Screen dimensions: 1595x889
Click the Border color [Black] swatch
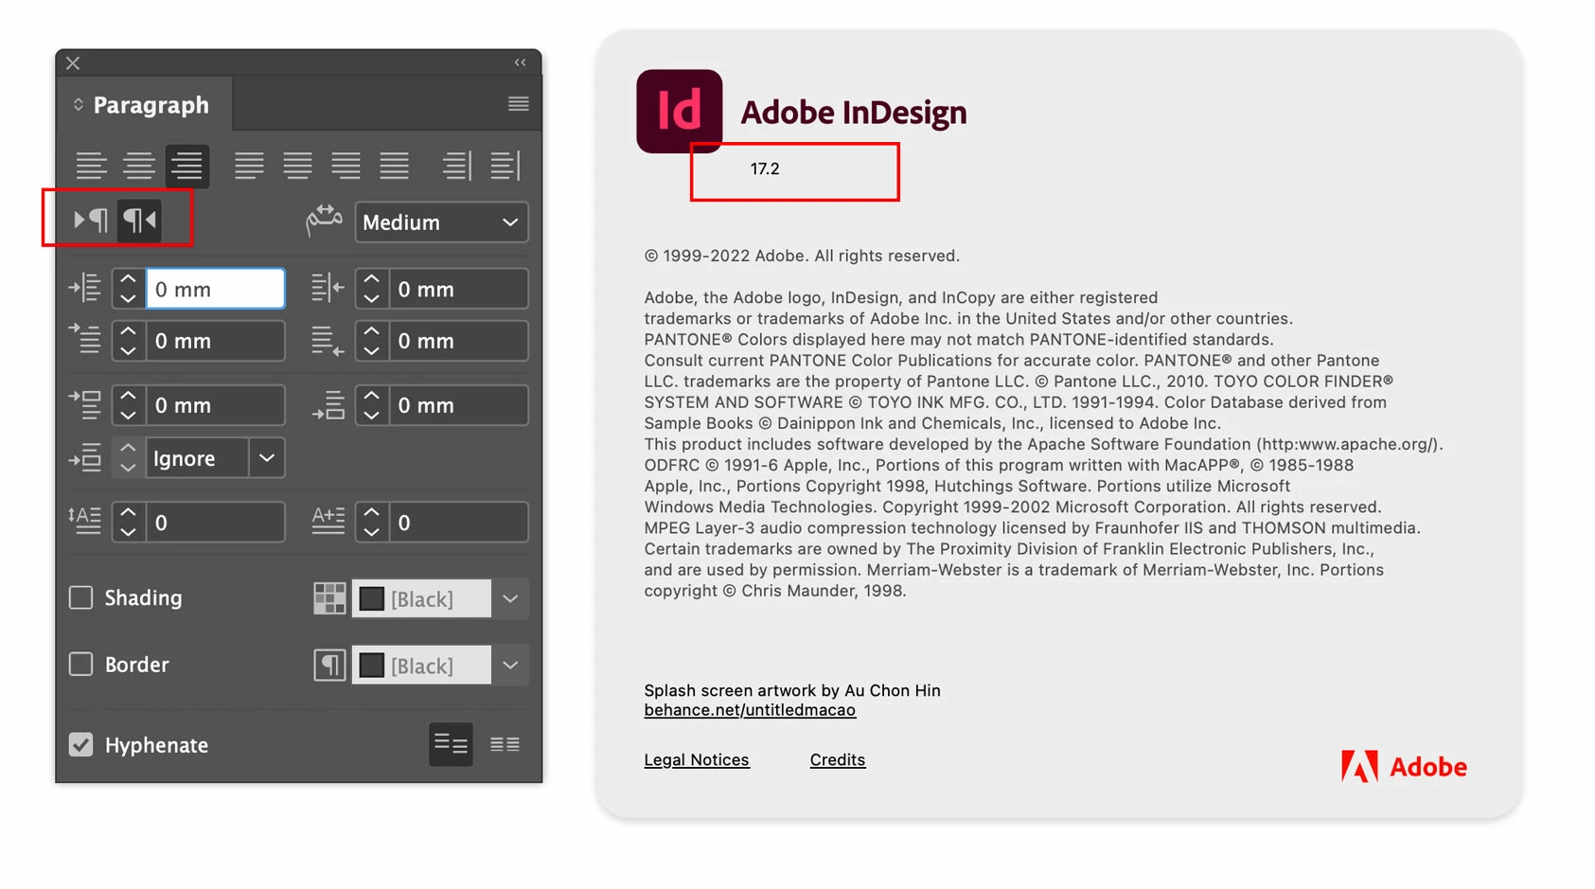pos(421,665)
